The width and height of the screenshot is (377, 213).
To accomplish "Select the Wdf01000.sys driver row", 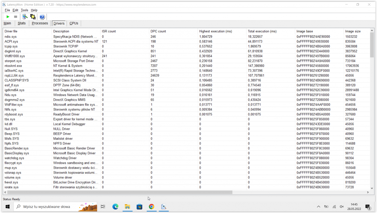I will click(186, 56).
